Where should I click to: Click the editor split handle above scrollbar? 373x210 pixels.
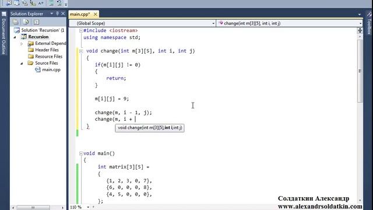(x=360, y=30)
